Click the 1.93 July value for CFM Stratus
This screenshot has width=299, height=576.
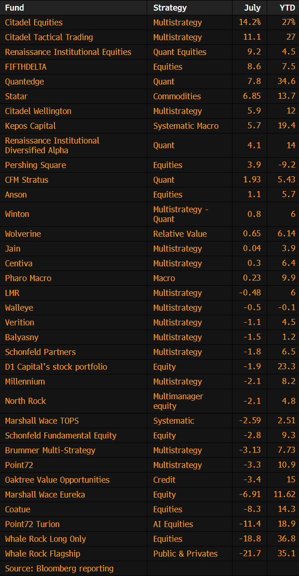point(252,180)
